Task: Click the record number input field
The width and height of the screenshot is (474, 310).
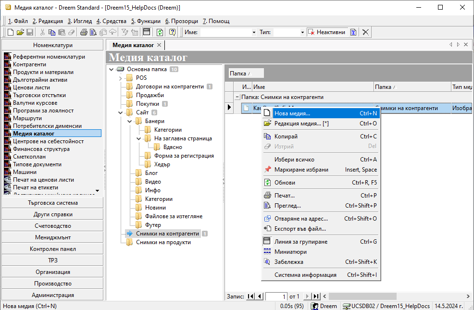Action: point(276,297)
